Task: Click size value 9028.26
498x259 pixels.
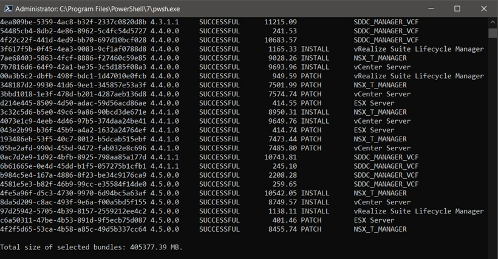Action: [x=282, y=58]
